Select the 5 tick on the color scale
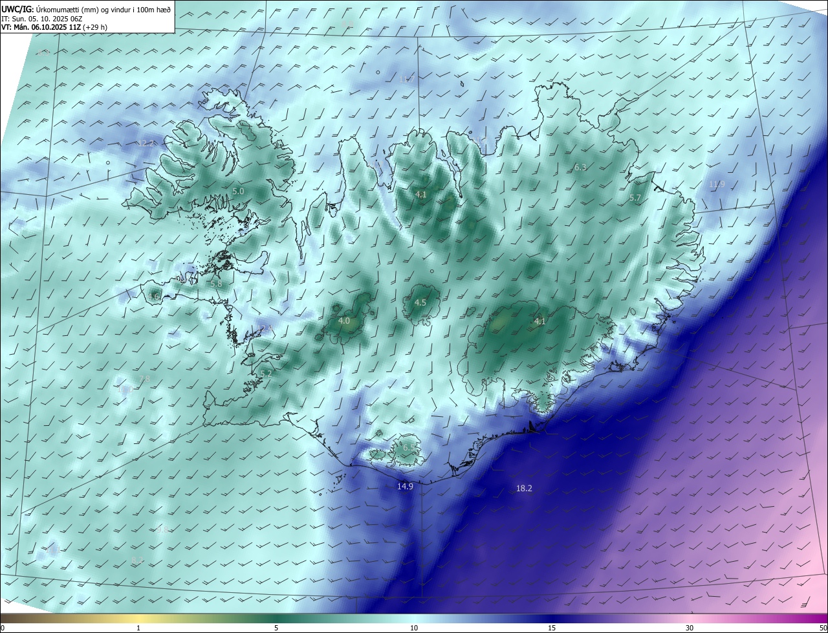This screenshot has height=633, width=828. (x=276, y=628)
